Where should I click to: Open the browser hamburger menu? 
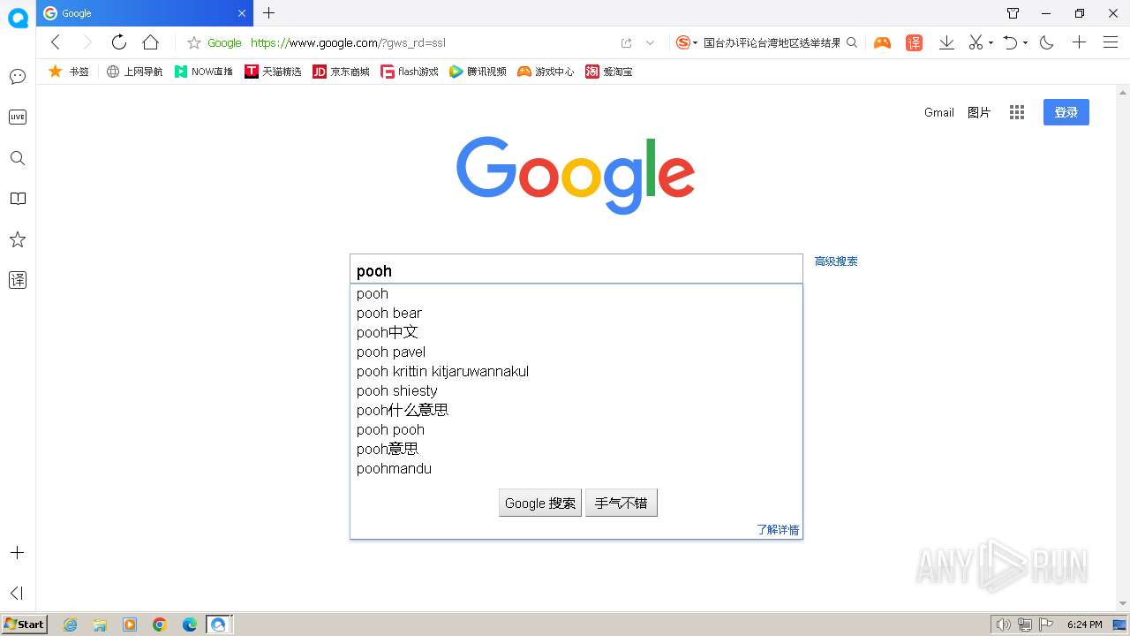(1111, 42)
